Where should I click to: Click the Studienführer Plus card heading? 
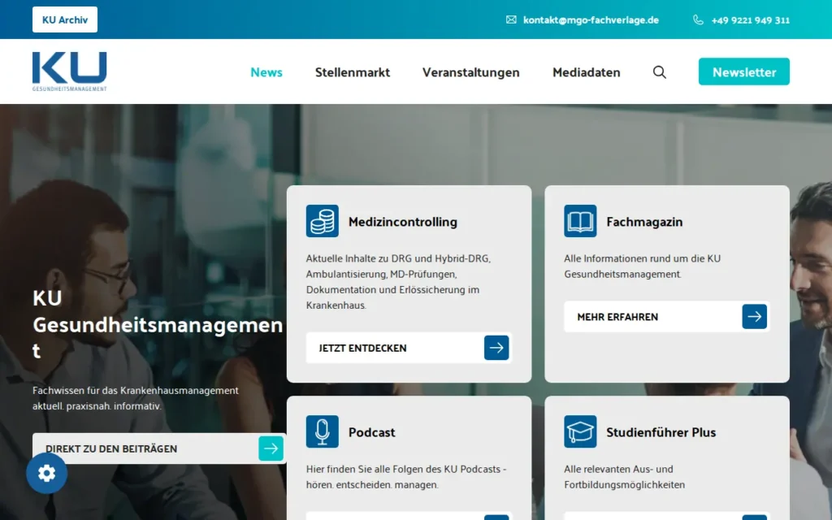point(661,432)
